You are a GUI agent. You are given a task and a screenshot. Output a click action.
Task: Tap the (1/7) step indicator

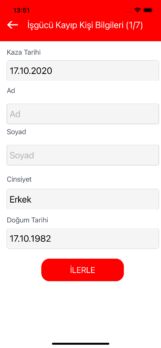point(134,25)
